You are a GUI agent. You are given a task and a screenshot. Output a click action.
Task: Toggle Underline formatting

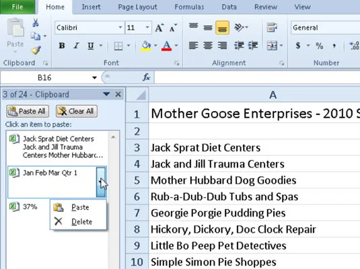click(91, 46)
